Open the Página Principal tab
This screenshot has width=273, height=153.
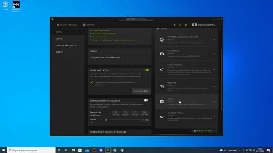(x=67, y=25)
